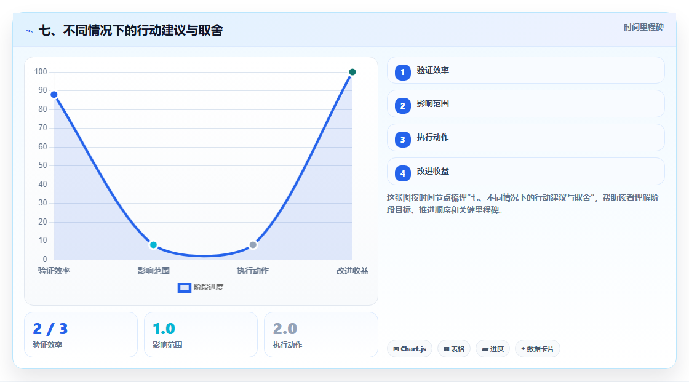
Task: Click the number 3 badge for 执行动作
Action: coord(402,140)
